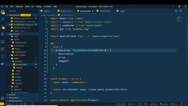
Task: Open the Search view in activity bar
Action: tap(3, 19)
